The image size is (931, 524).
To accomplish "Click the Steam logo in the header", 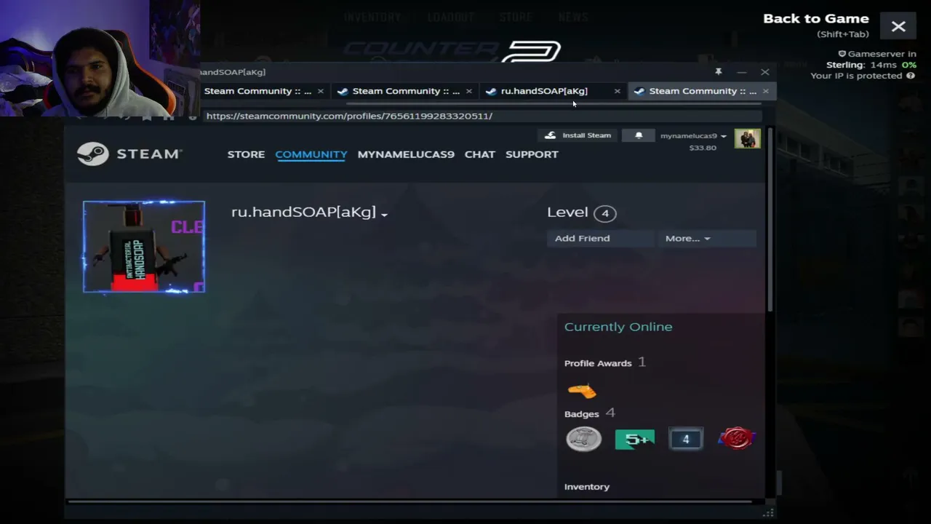I will click(x=129, y=154).
